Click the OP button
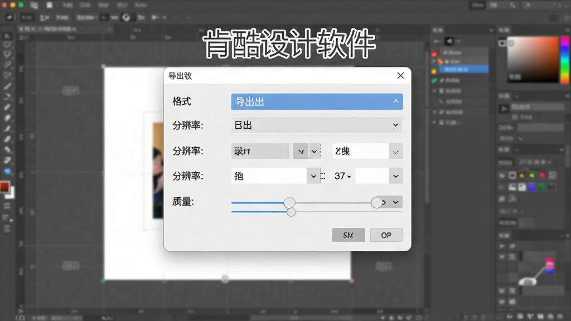Viewport: 571px width, 321px height. pos(386,235)
